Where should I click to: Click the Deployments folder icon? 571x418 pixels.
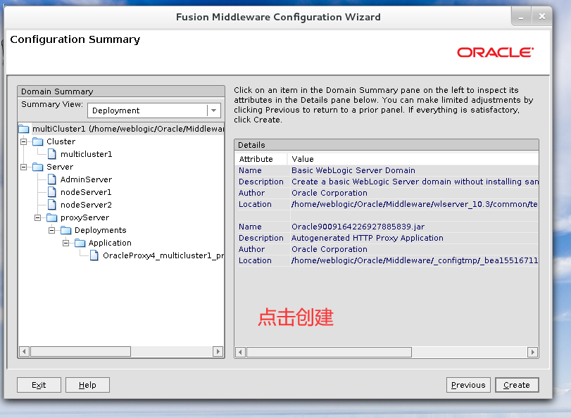(x=66, y=231)
